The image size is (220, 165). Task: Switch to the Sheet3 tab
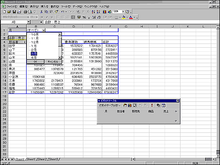(53, 159)
